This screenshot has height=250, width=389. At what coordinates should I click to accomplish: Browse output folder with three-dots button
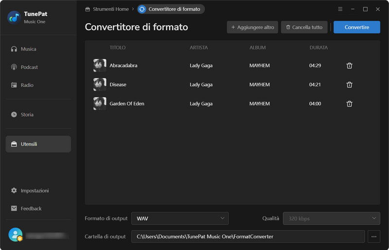374,236
